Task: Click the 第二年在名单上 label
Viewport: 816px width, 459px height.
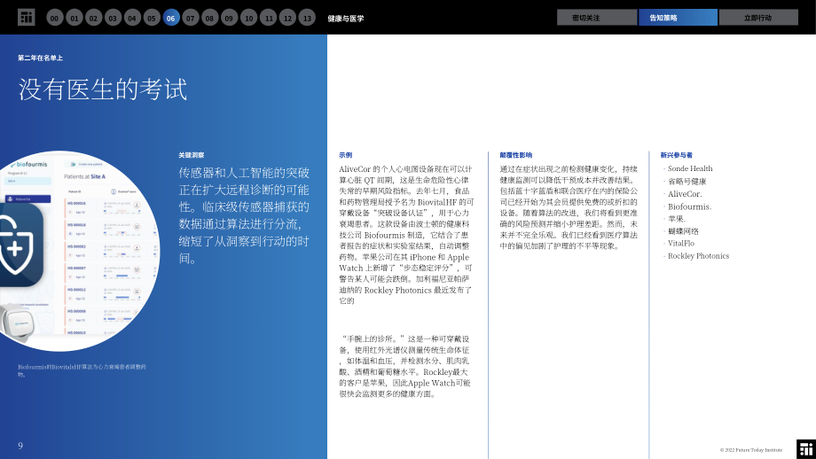Action: click(40, 58)
